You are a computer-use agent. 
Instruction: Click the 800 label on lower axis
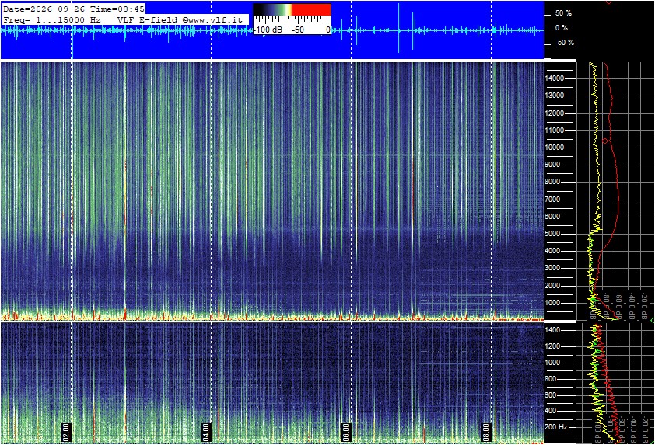551,379
